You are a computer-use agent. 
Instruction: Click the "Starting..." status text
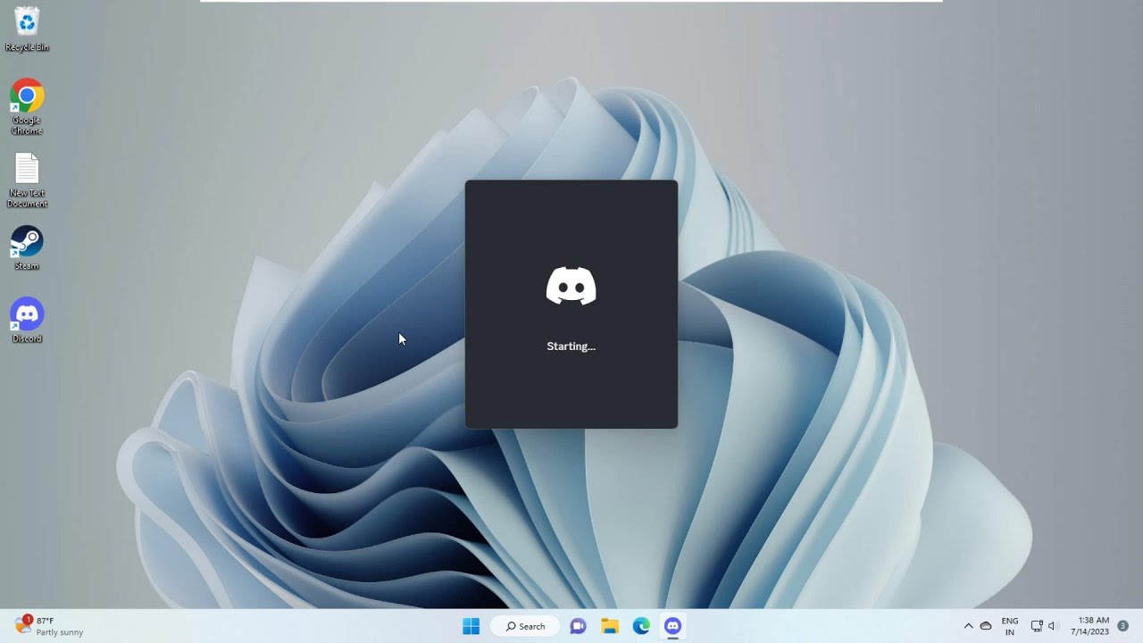(x=571, y=347)
